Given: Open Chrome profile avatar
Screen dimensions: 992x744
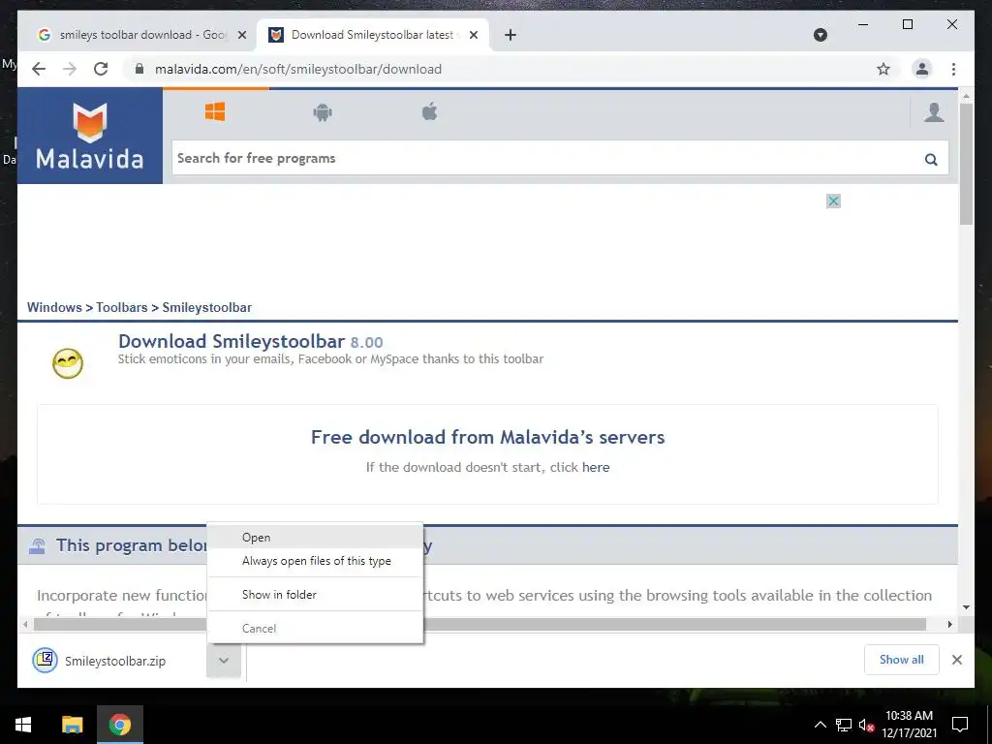Looking at the screenshot, I should click(922, 69).
